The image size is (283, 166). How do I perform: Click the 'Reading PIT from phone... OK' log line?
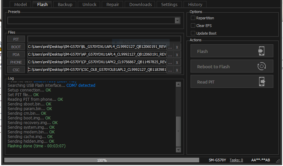35,99
